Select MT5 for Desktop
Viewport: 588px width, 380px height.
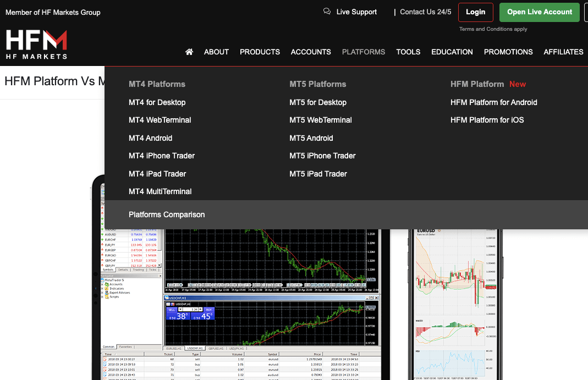[318, 102]
